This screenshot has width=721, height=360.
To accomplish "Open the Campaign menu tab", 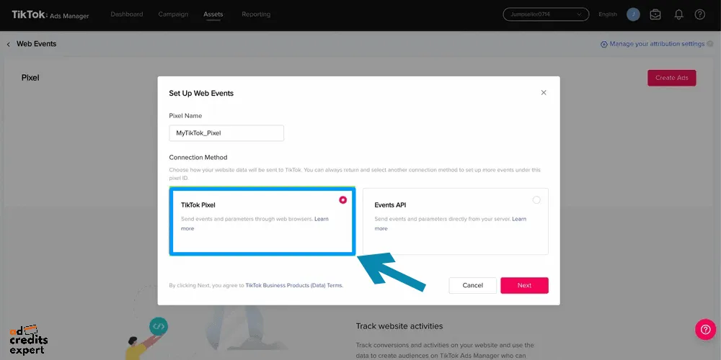I will pos(173,14).
